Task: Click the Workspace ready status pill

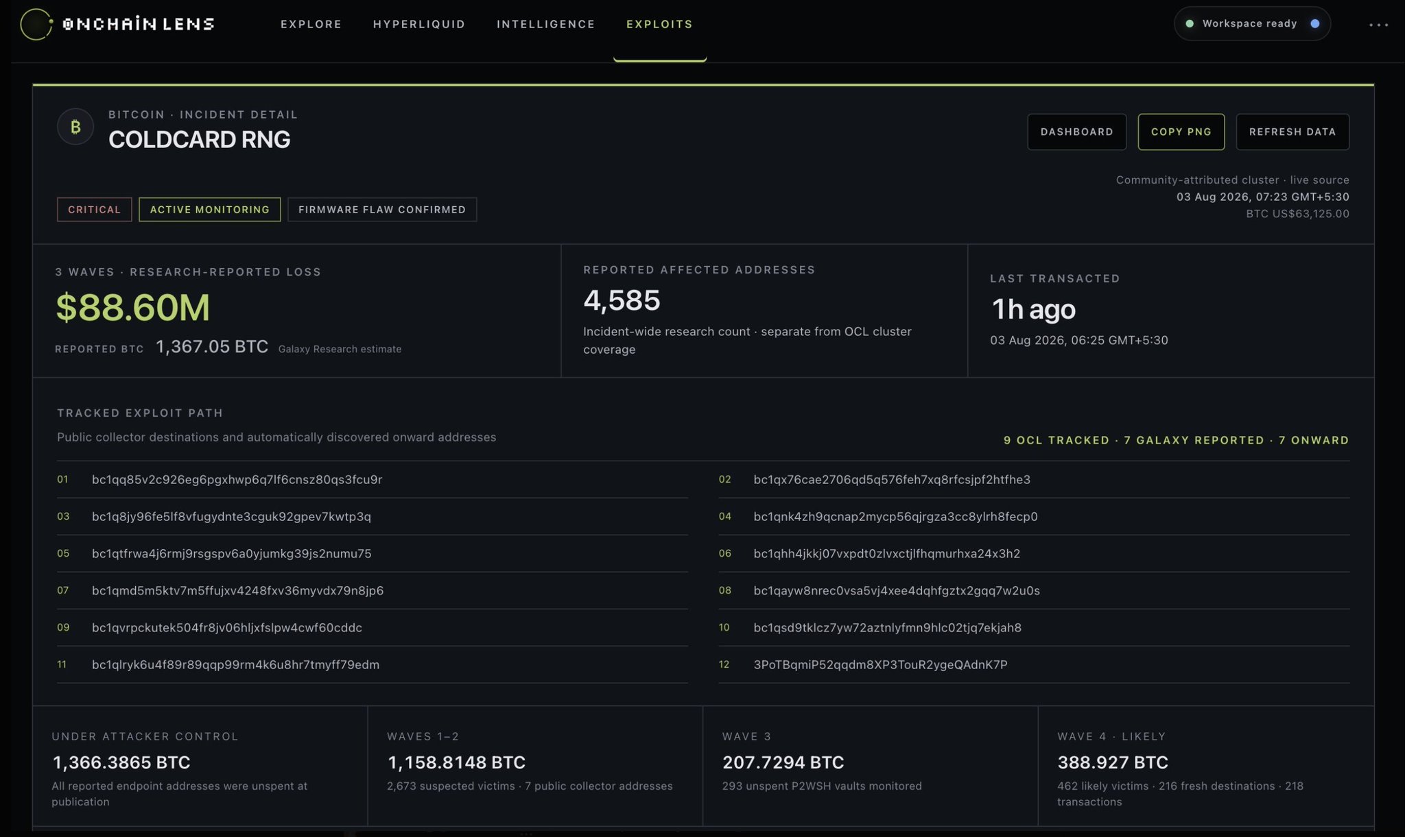Action: [x=1253, y=23]
